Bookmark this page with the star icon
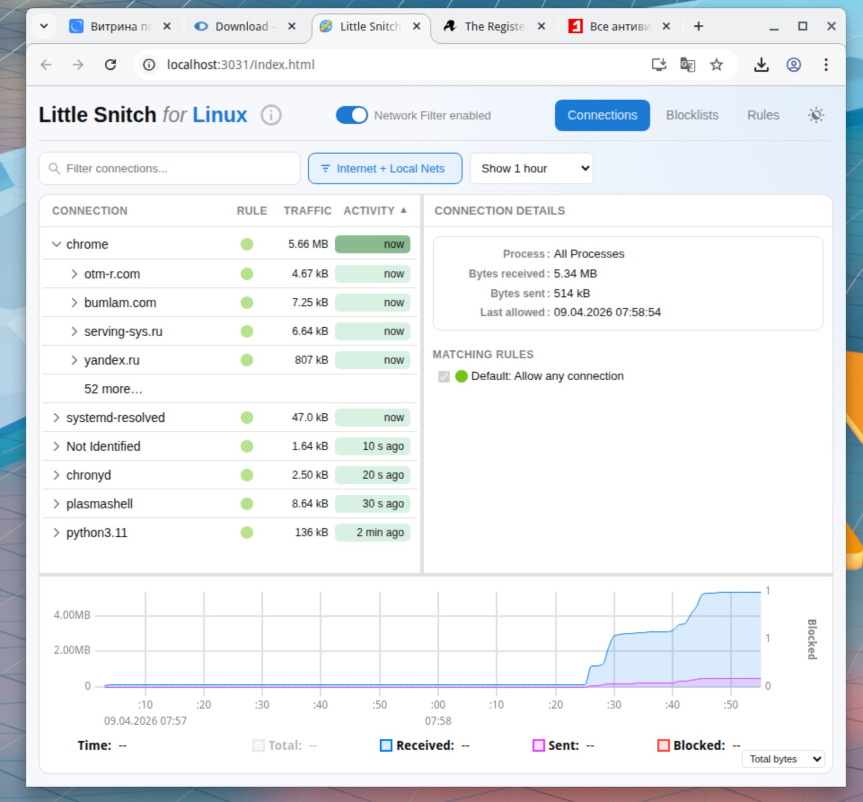Viewport: 863px width, 802px height. (716, 65)
